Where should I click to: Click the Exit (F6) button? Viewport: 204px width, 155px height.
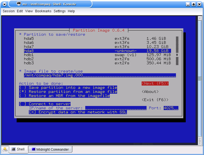[x=155, y=100]
